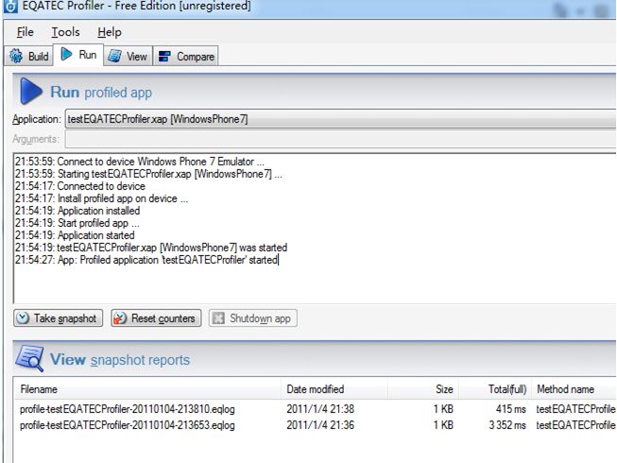Click the Take snapshot button
Screen dimensions: 617x463
click(59, 317)
